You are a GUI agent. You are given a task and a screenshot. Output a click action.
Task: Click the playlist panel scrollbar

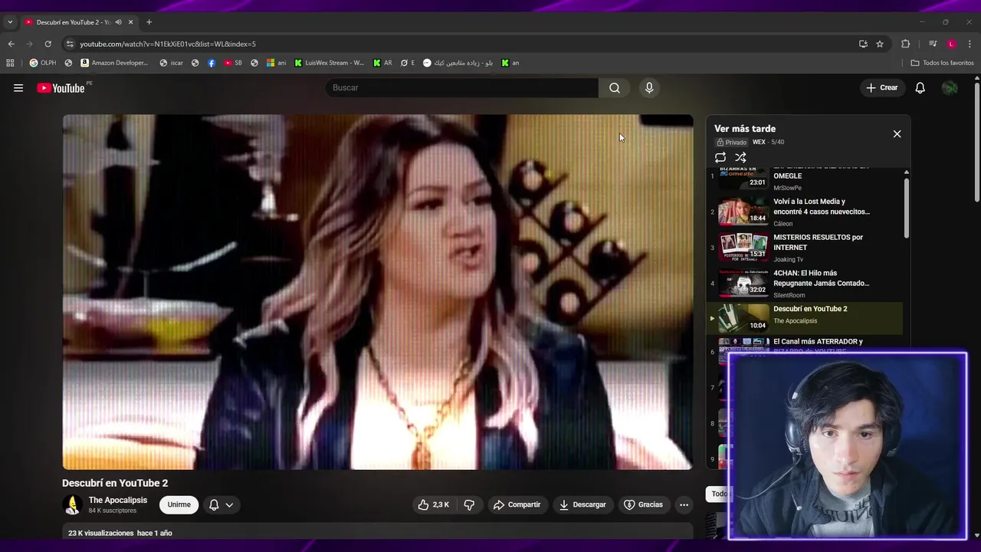[x=907, y=209]
